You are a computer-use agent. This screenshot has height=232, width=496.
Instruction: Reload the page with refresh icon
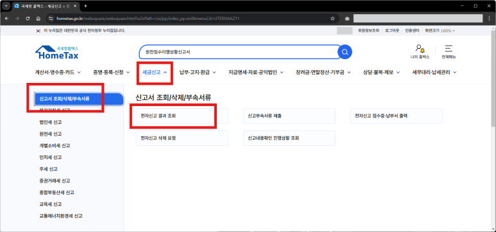pos(28,19)
